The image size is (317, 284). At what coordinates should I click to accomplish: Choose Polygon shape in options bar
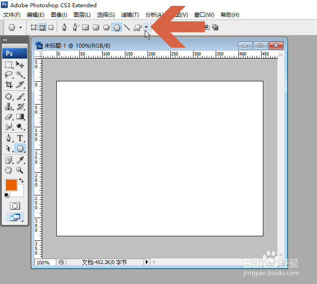[x=117, y=27]
